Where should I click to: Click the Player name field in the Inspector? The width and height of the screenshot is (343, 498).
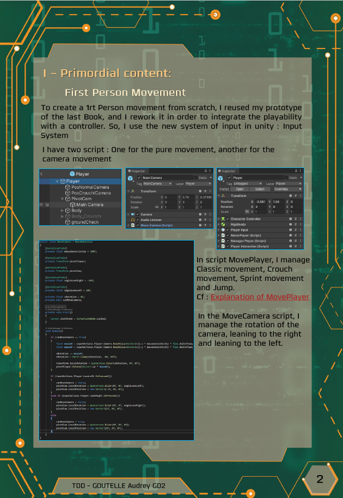[258, 178]
